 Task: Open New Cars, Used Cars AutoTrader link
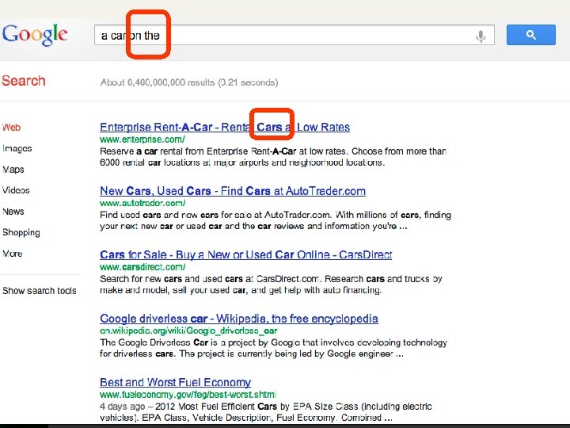pyautogui.click(x=233, y=191)
